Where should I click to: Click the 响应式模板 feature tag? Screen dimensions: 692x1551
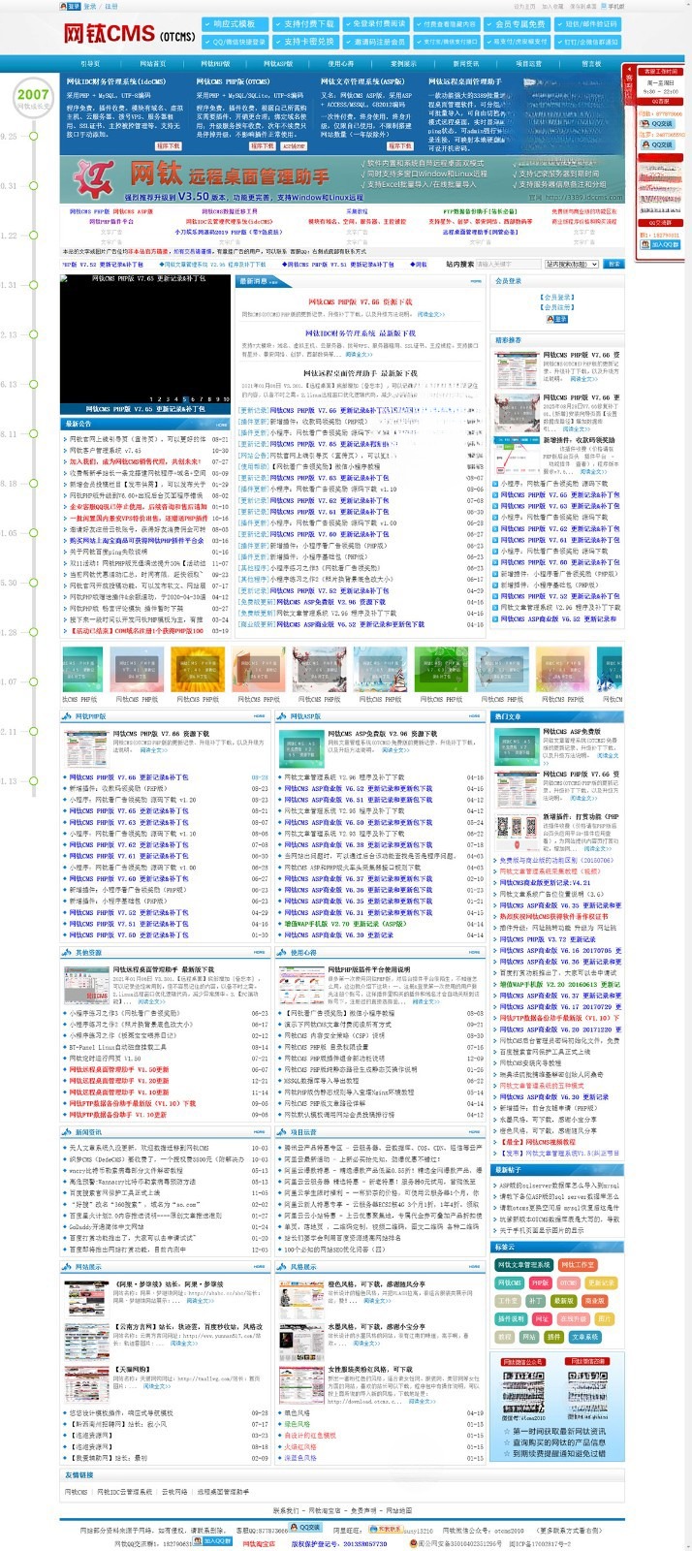pyautogui.click(x=235, y=24)
